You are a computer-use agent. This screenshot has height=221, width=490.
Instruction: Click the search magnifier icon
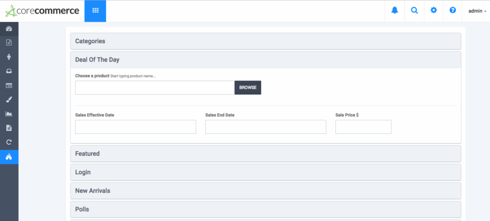(x=414, y=11)
